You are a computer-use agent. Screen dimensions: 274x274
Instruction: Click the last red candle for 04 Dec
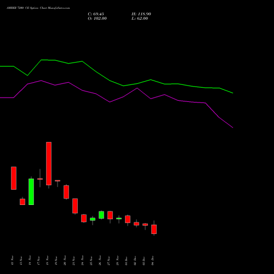pyautogui.click(x=154, y=229)
